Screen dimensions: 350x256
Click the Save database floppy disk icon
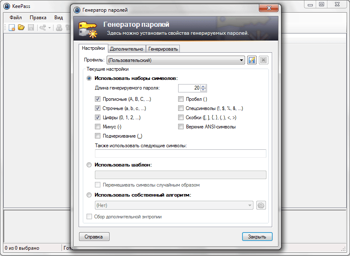[x=31, y=28]
